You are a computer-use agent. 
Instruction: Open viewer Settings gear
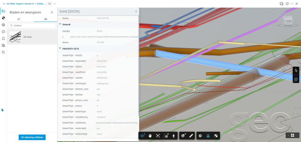200,136
